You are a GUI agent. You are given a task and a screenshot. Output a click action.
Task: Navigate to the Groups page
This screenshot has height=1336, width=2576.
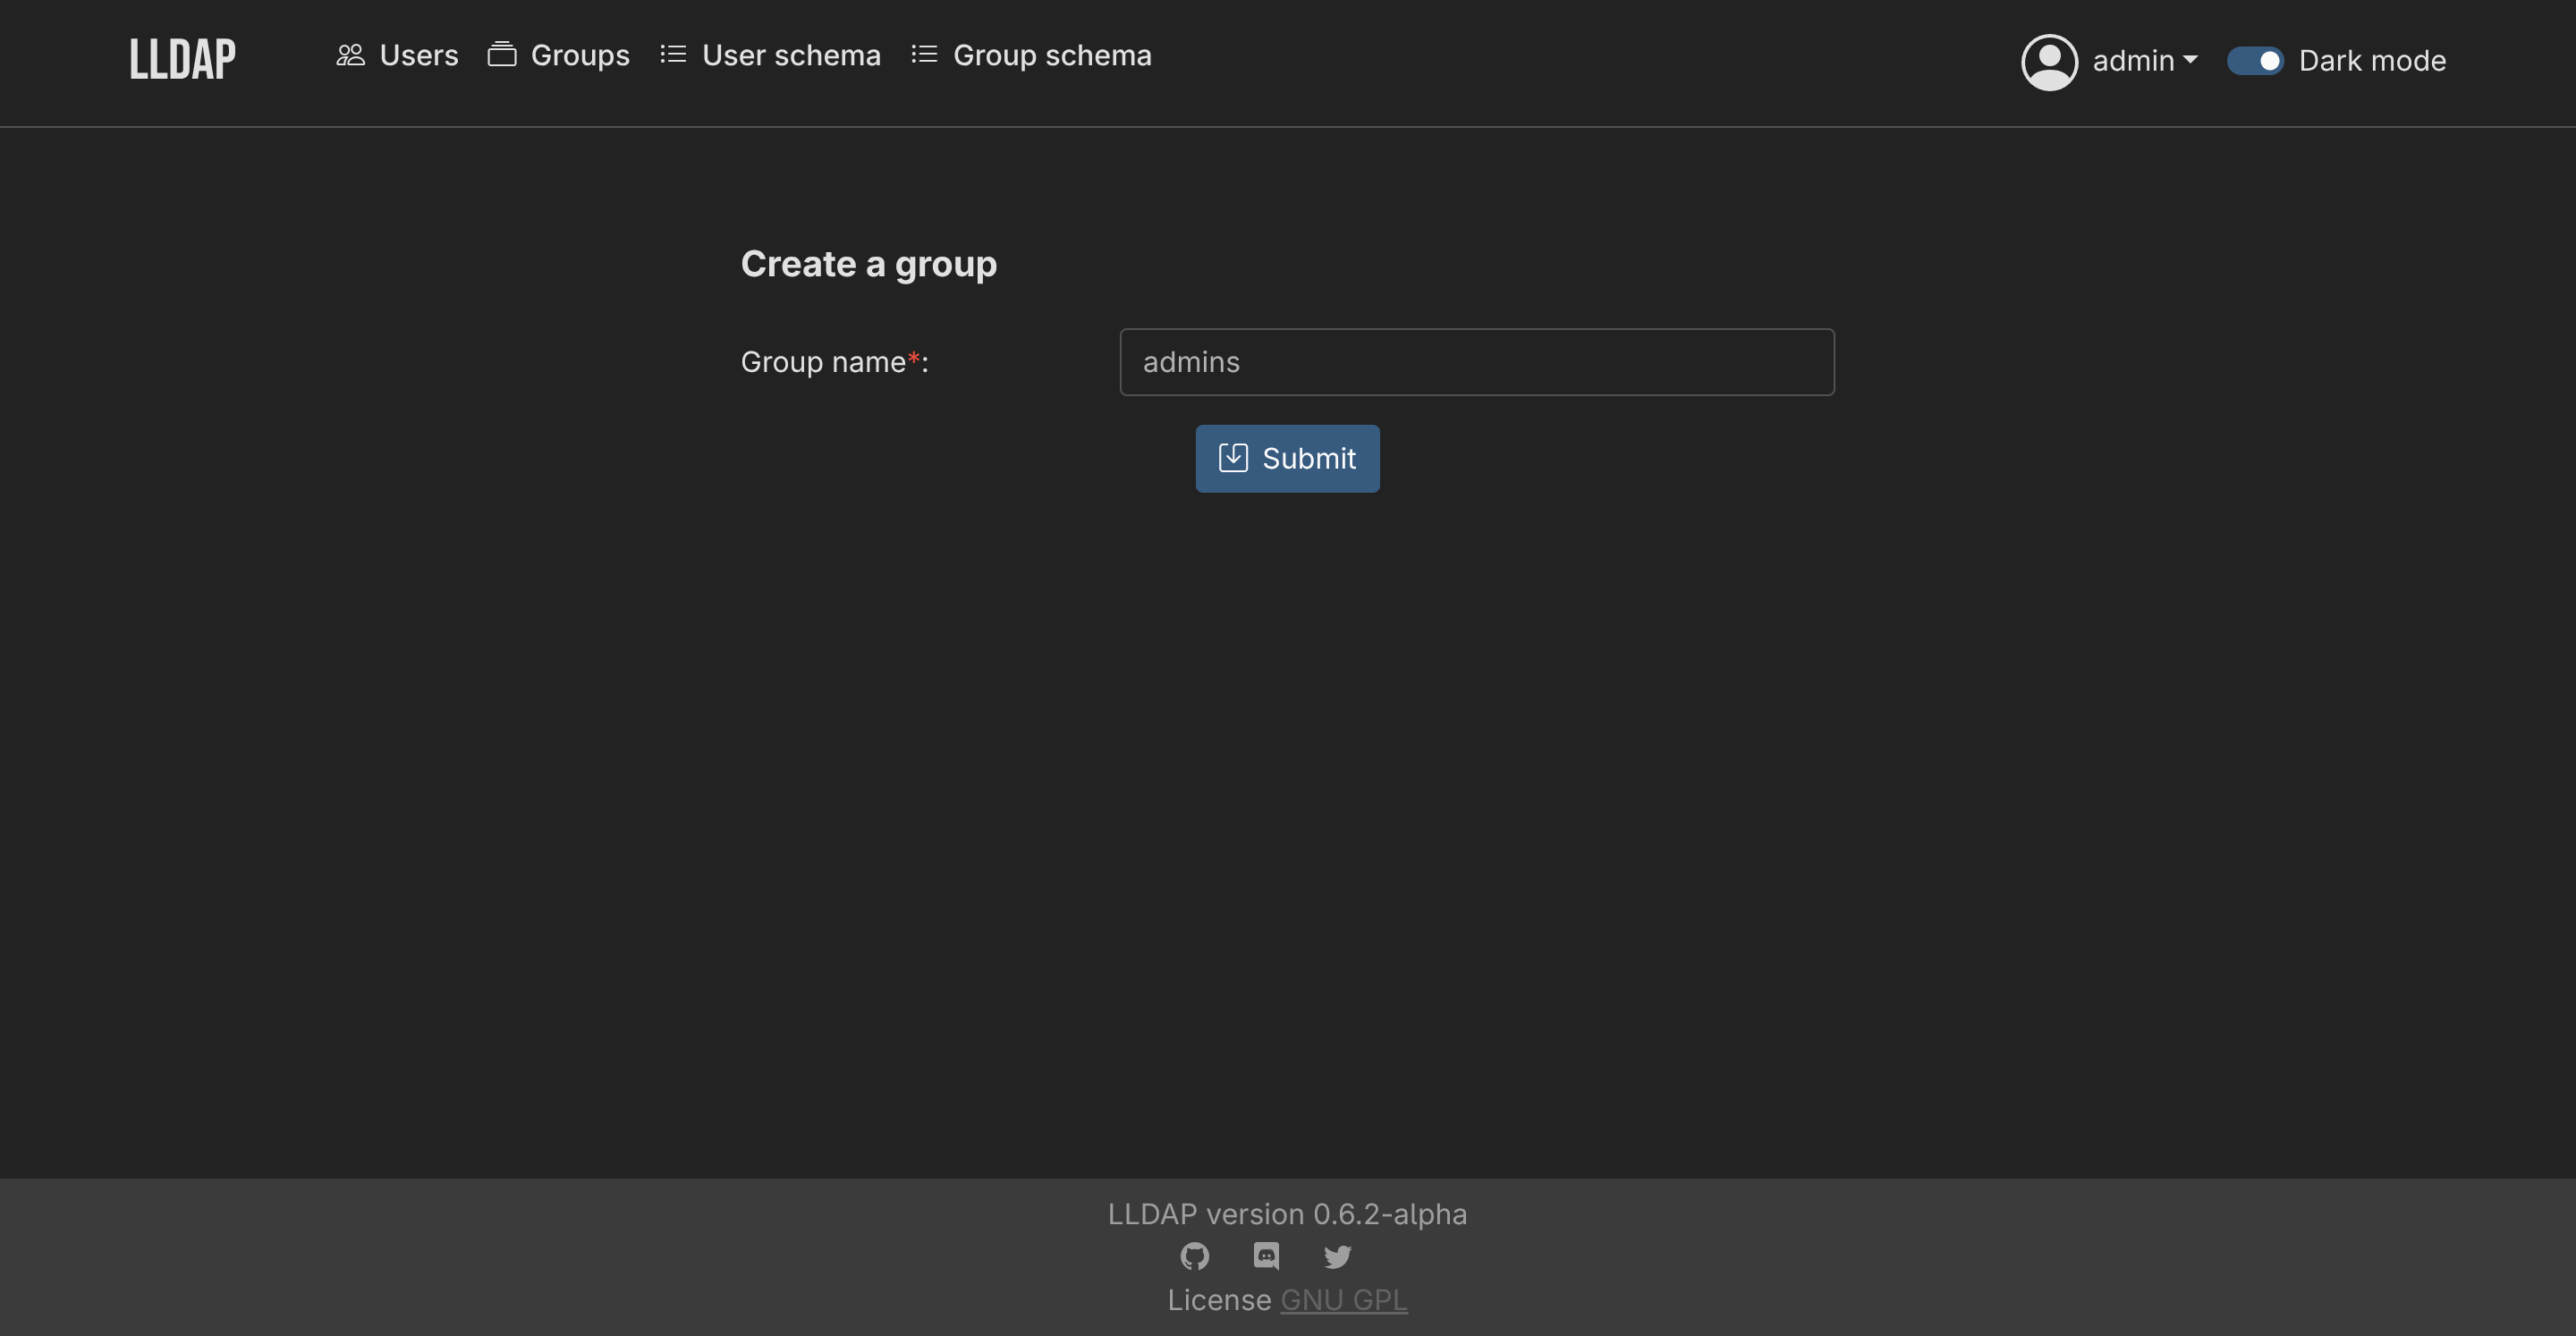point(580,56)
